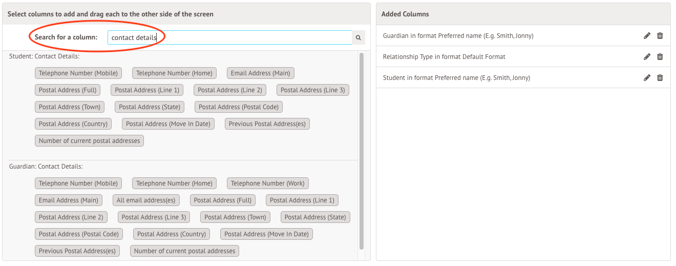Delete the Guardian Preferred name column
676x266 pixels.
click(x=660, y=36)
